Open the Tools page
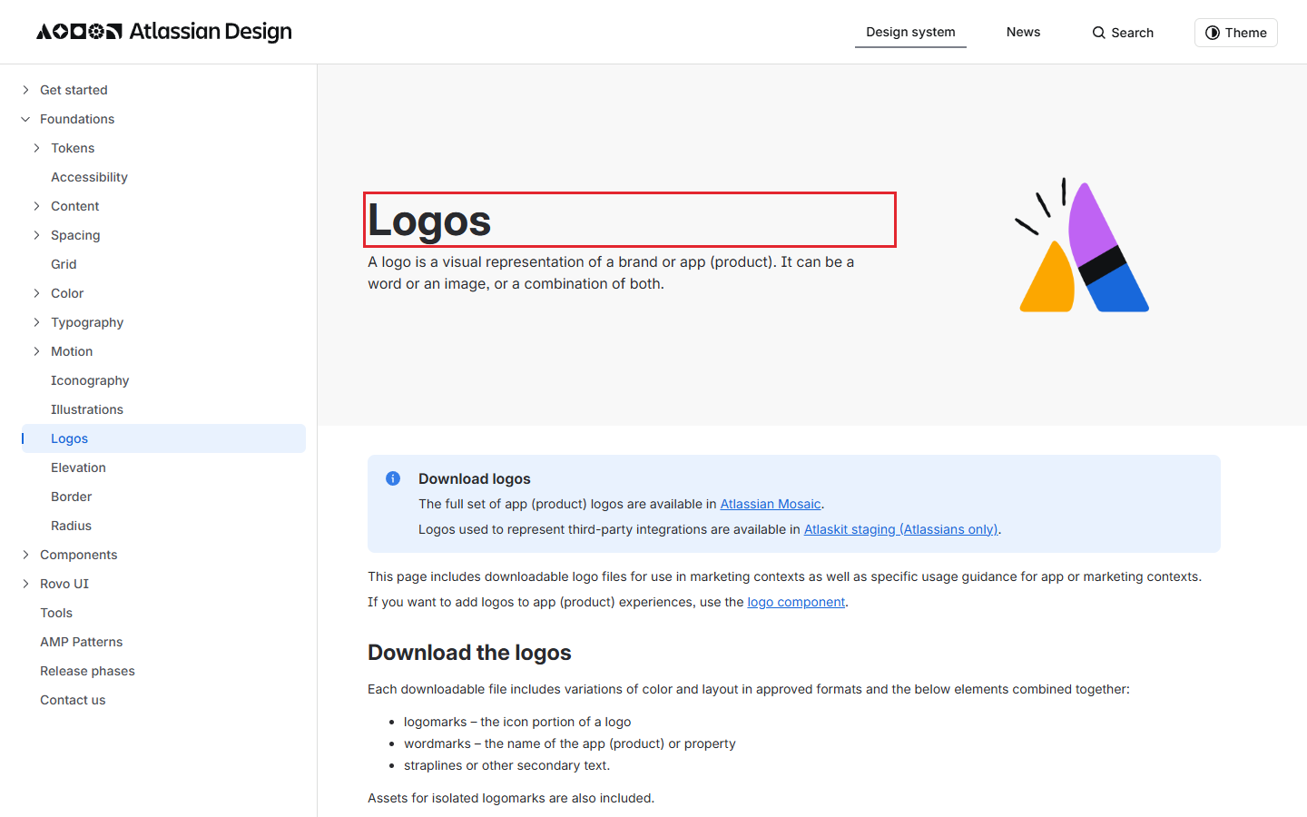This screenshot has height=817, width=1307. (x=56, y=613)
